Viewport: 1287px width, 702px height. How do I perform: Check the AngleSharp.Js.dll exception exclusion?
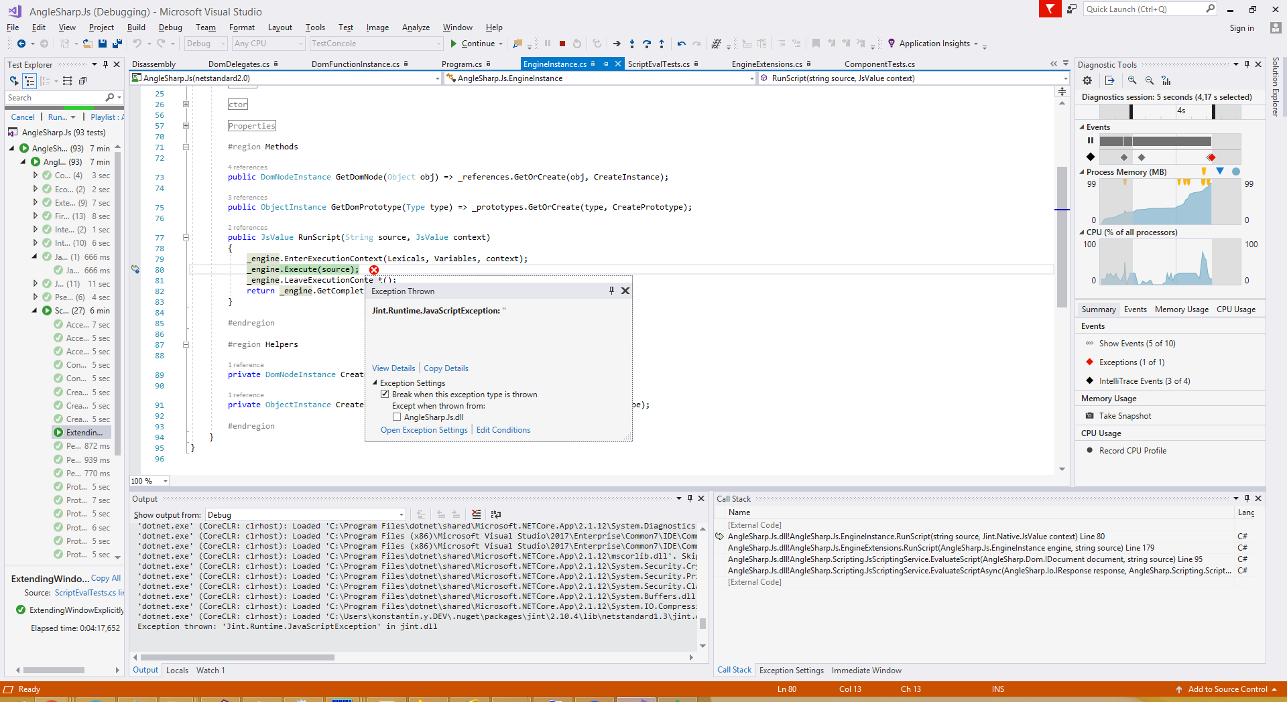[x=397, y=417]
